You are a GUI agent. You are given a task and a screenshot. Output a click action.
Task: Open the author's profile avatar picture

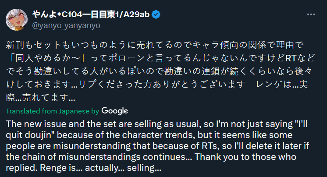pyautogui.click(x=17, y=20)
